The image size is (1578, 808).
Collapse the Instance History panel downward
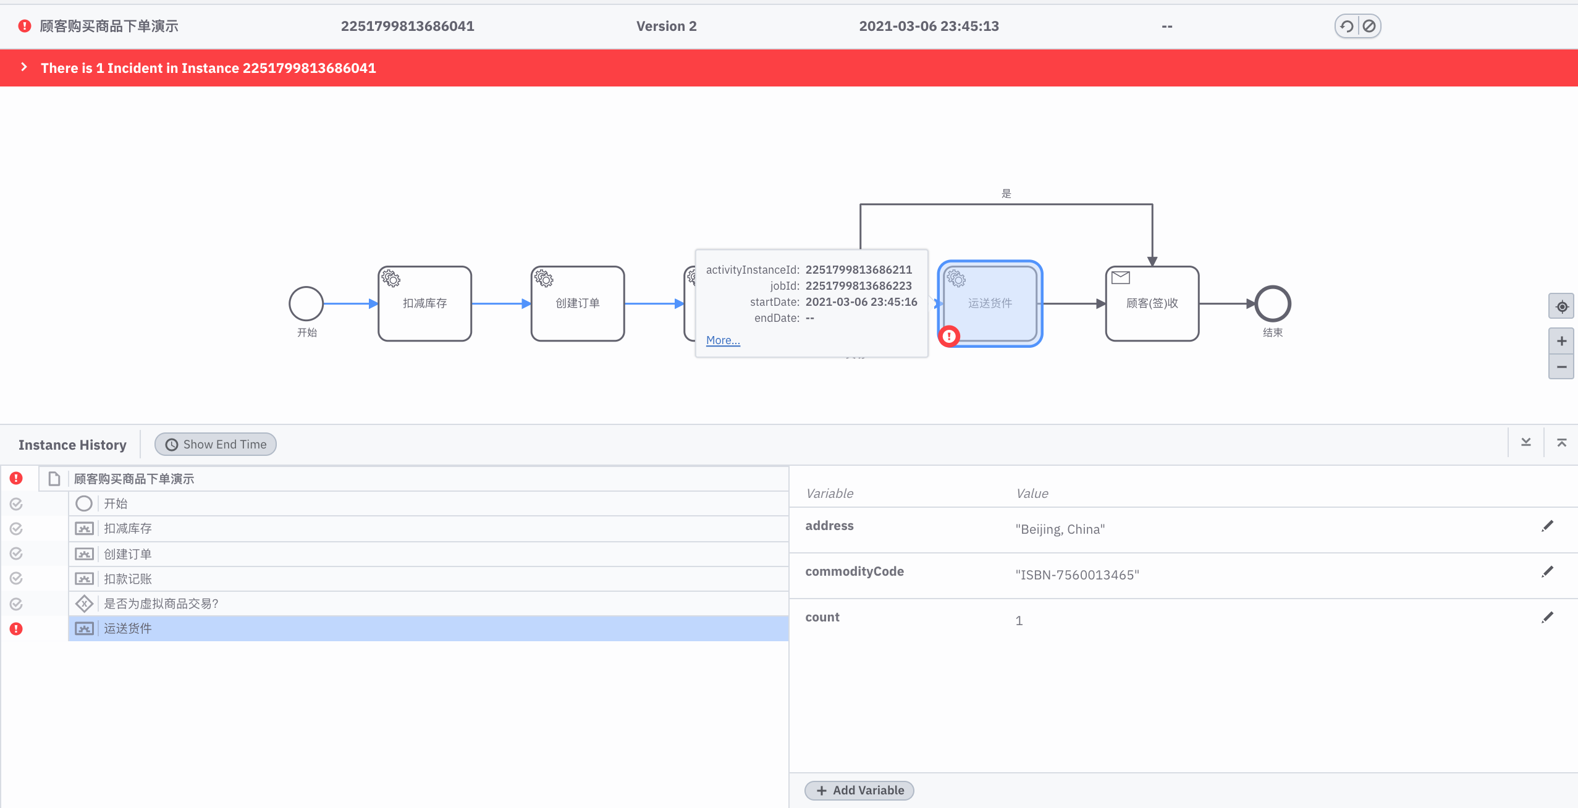pos(1526,442)
